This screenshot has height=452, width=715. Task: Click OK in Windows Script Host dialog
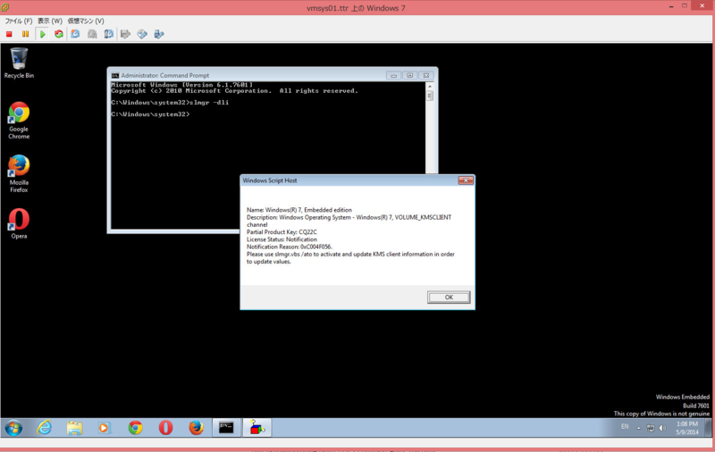(x=449, y=297)
